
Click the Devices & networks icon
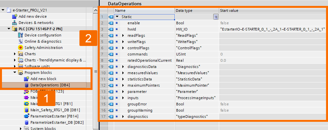coord(15,23)
